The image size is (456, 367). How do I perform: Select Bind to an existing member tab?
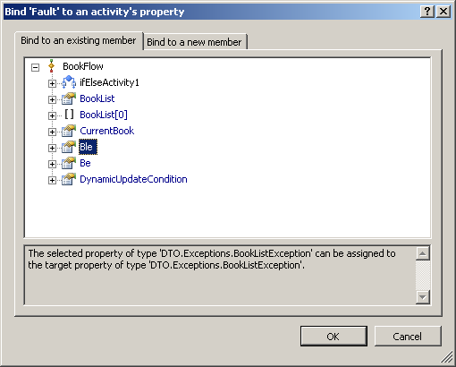click(79, 40)
